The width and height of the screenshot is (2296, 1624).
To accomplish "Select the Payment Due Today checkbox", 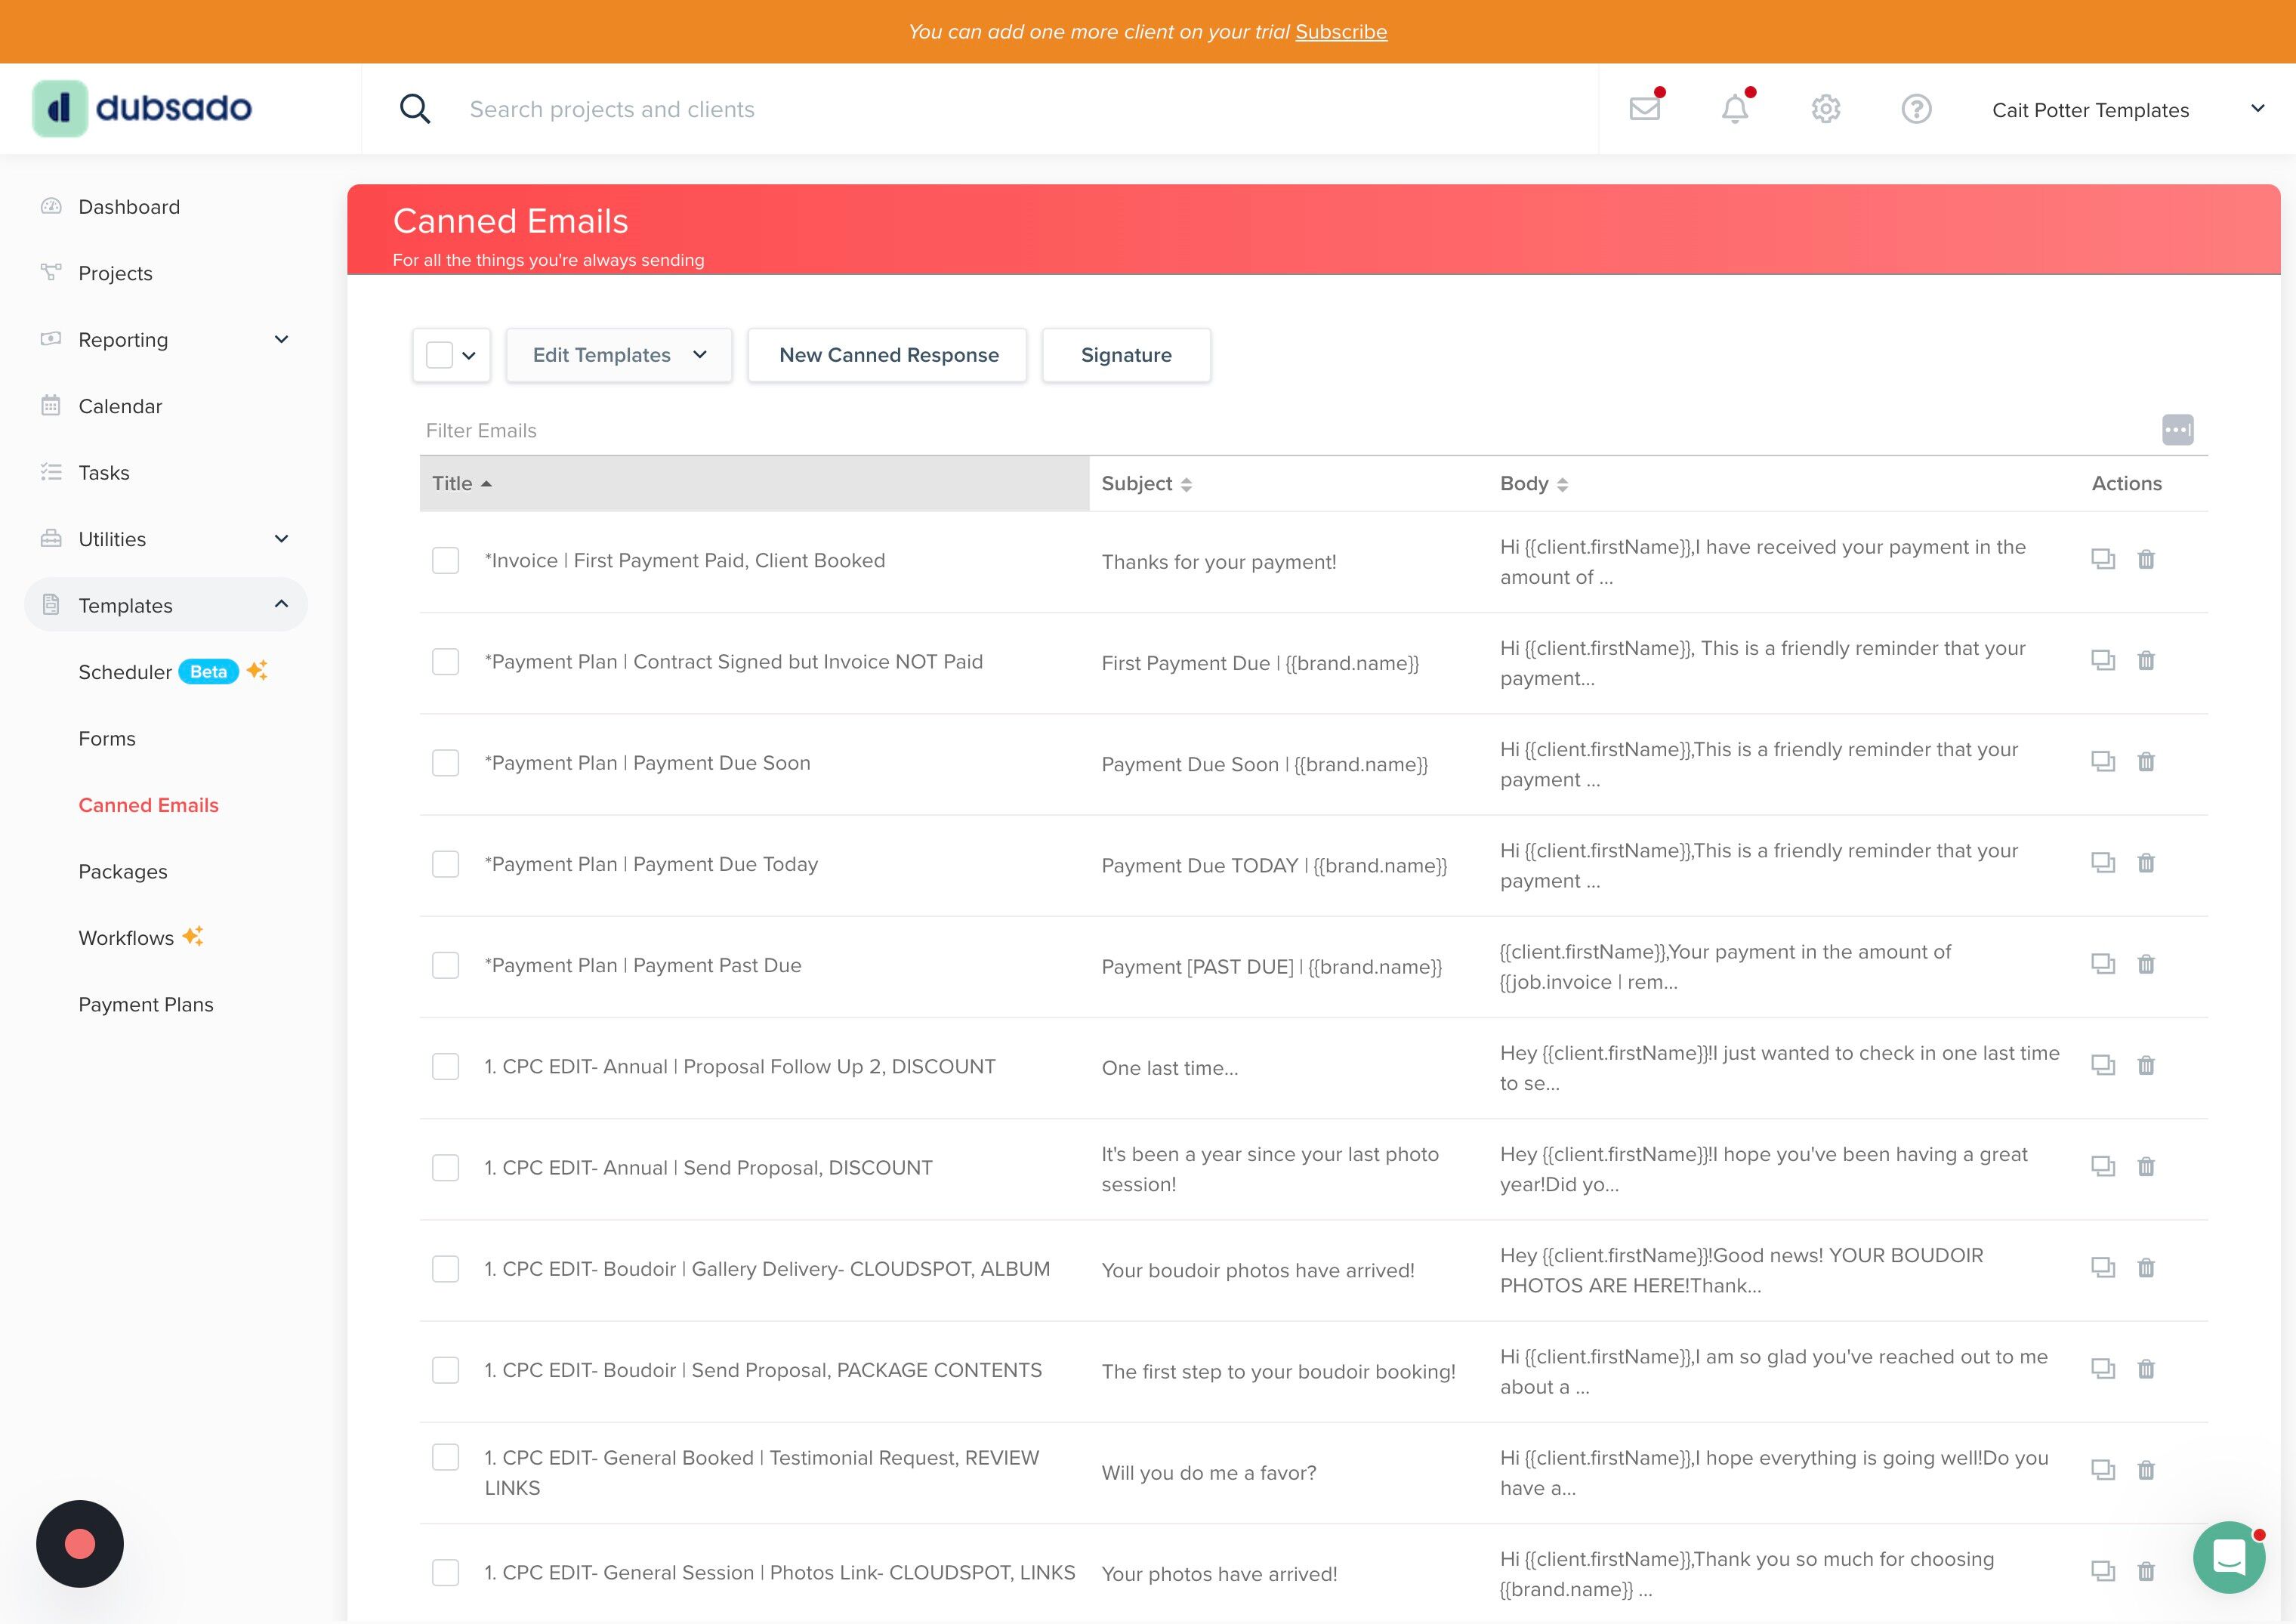I will pyautogui.click(x=445, y=864).
